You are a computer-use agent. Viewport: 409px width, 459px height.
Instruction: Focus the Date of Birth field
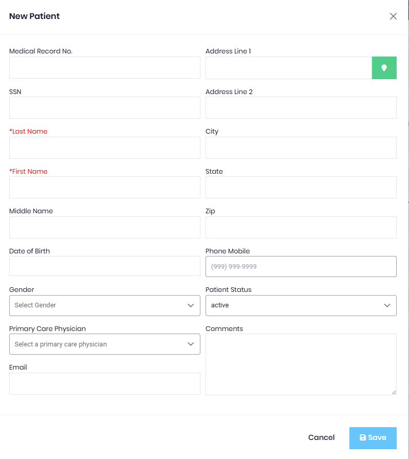pyautogui.click(x=105, y=266)
